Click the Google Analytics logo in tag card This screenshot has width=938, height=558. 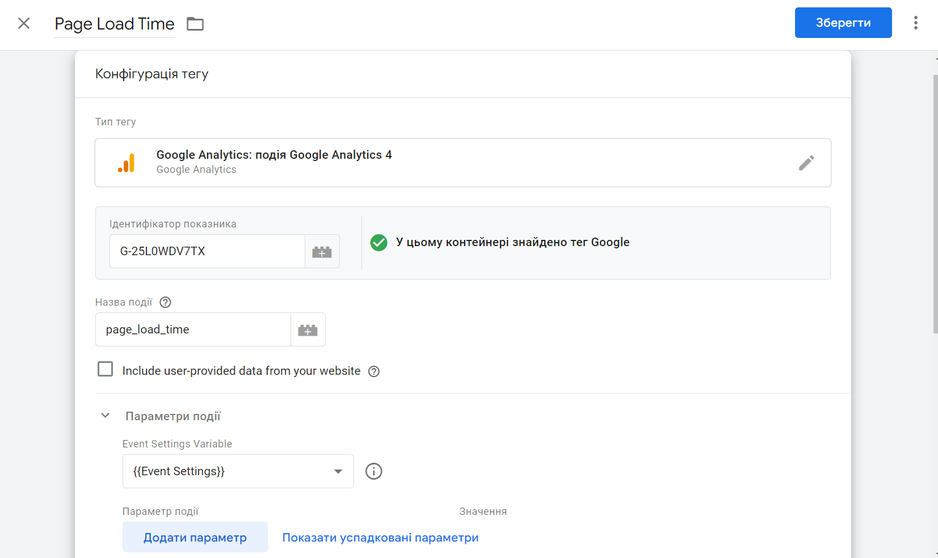tap(127, 163)
